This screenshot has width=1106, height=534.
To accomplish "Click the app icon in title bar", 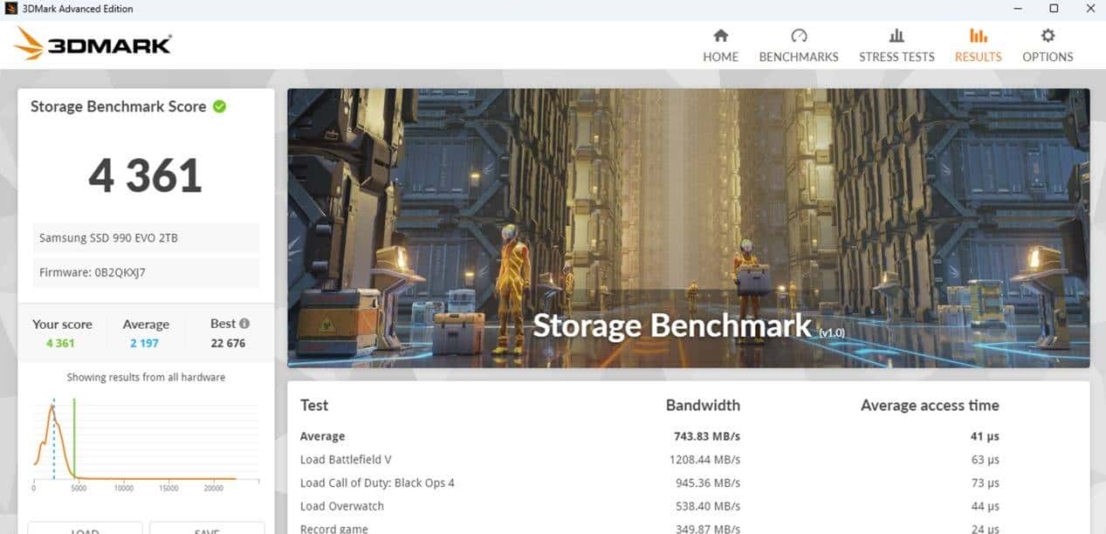I will point(11,9).
